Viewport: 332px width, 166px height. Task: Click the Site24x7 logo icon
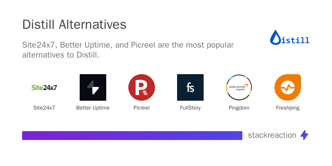point(44,87)
